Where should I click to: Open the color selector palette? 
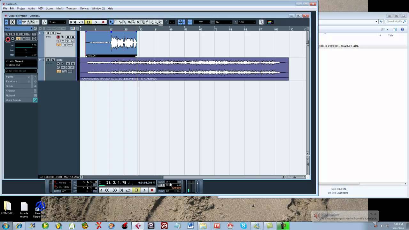point(269,22)
